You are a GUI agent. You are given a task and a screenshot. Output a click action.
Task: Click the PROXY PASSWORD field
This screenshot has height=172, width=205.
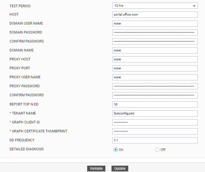coord(155,86)
